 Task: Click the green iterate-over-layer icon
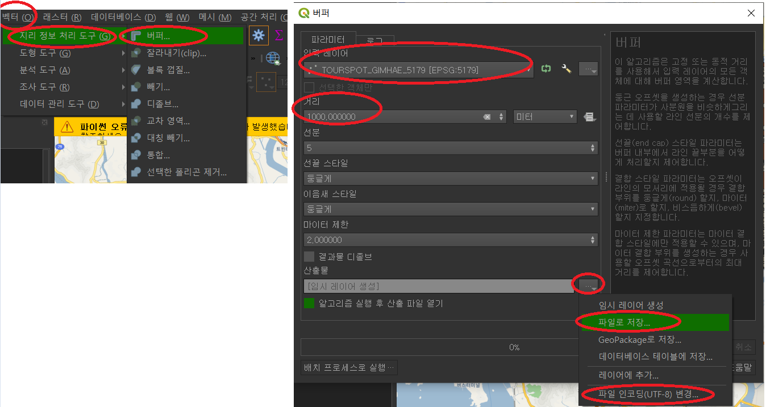click(x=547, y=69)
